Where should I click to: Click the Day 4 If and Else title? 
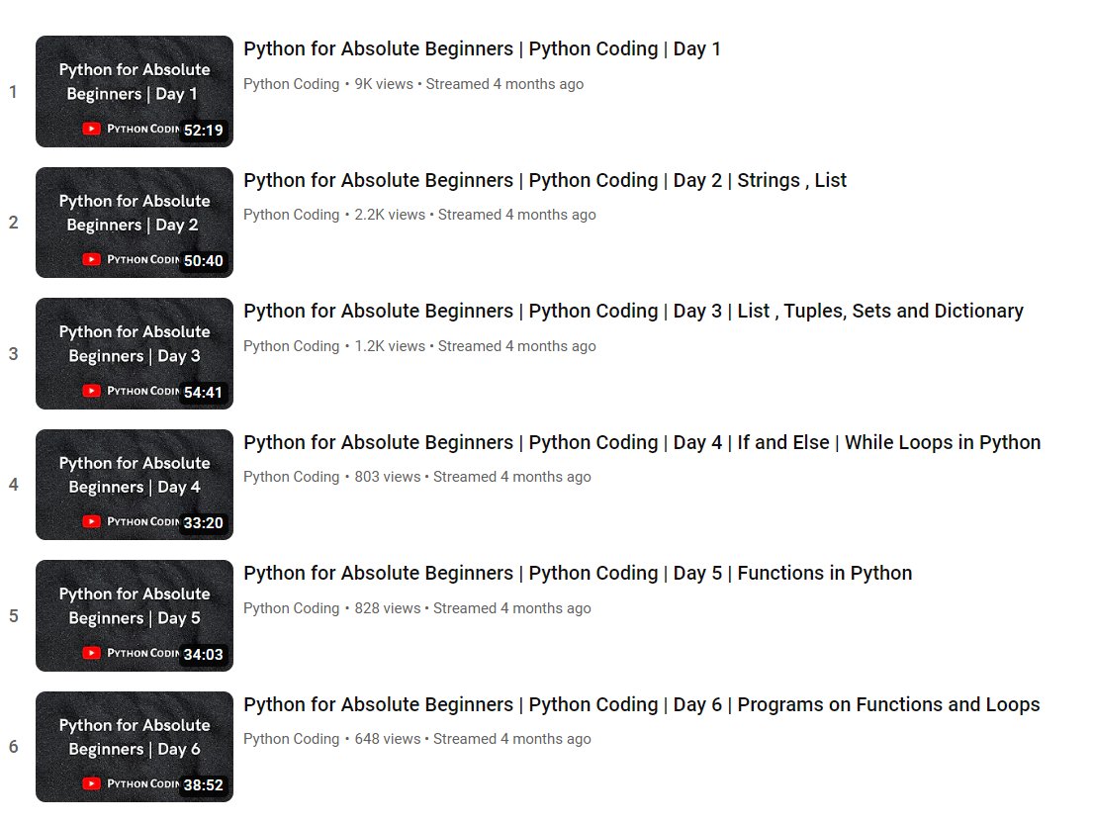click(642, 442)
